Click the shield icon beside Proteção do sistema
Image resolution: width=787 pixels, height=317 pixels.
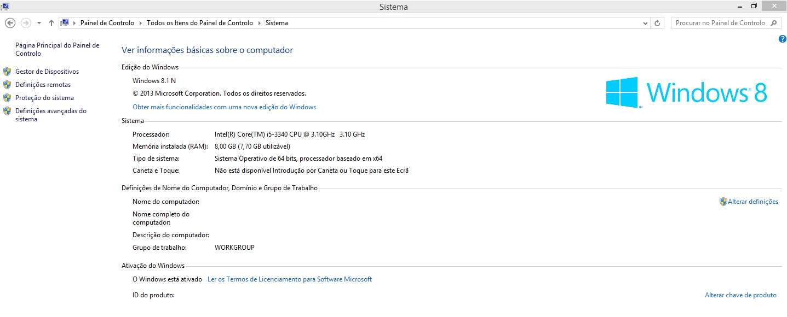click(7, 98)
